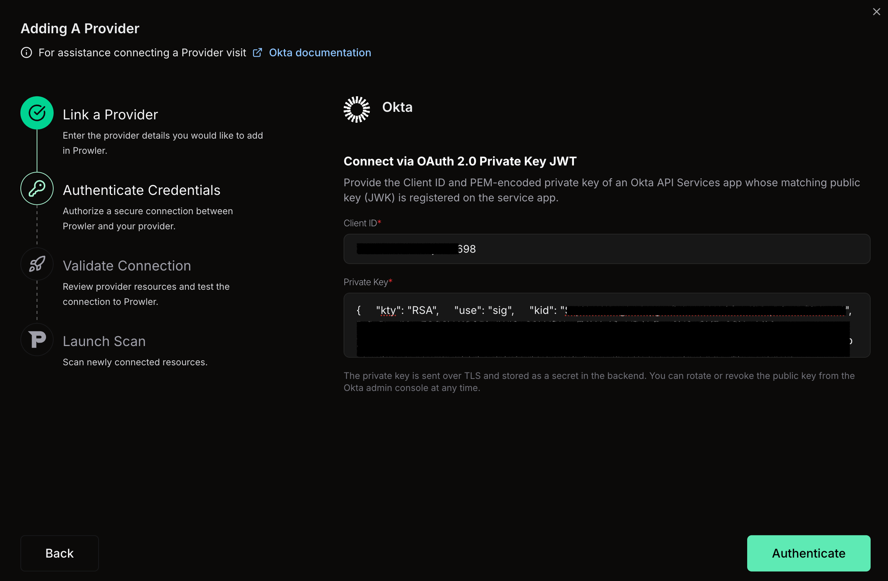Click the Private Key field label
The height and width of the screenshot is (581, 888).
[368, 282]
